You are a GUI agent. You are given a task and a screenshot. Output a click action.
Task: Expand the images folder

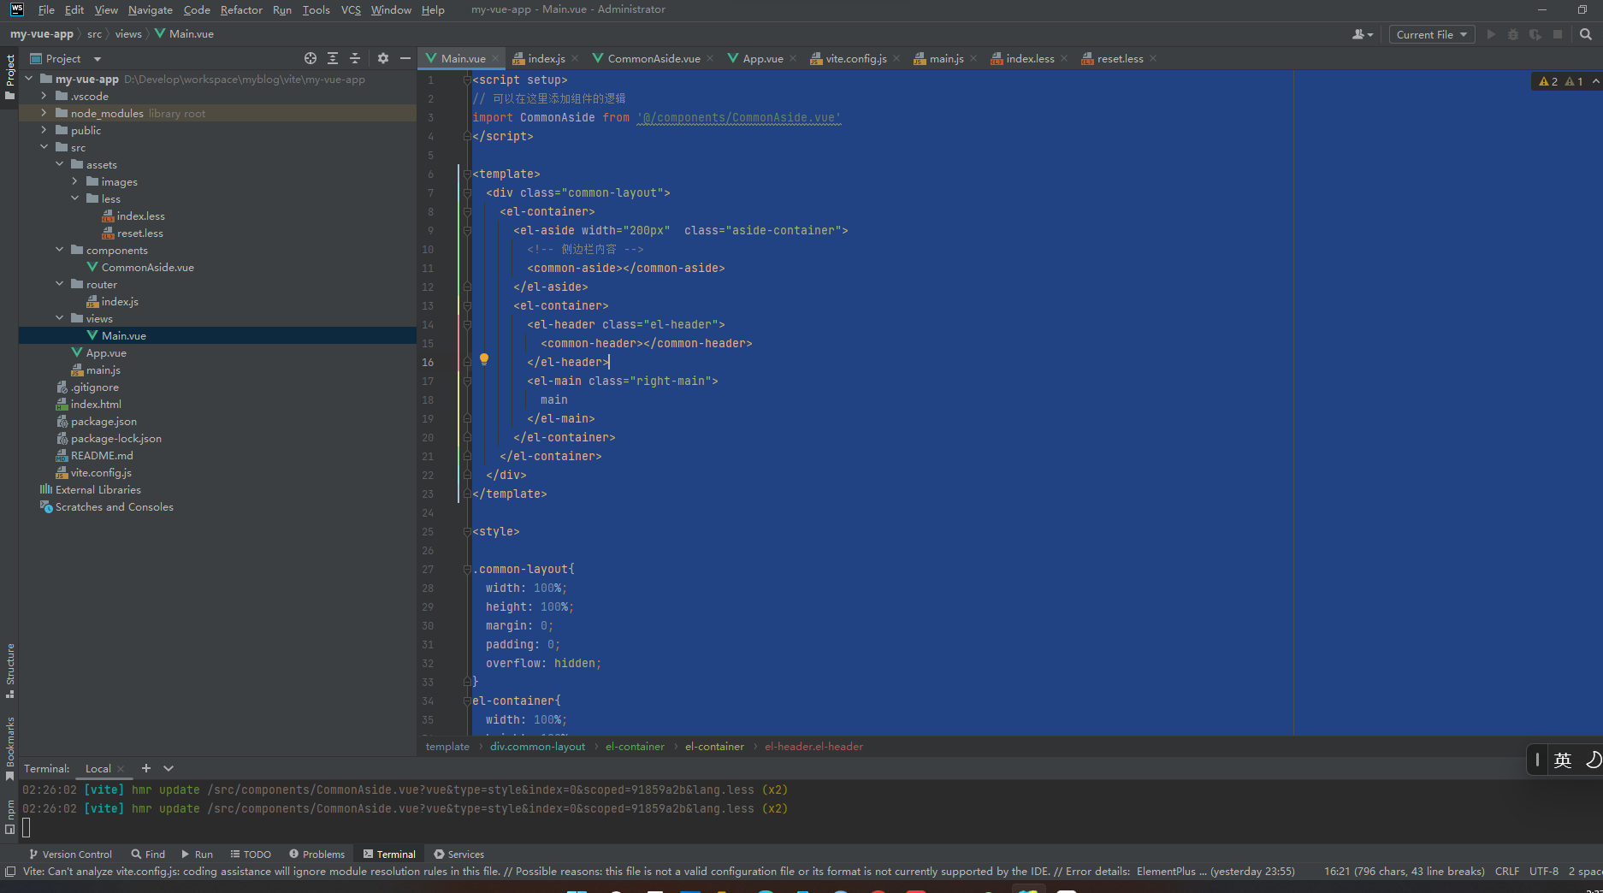[74, 181]
